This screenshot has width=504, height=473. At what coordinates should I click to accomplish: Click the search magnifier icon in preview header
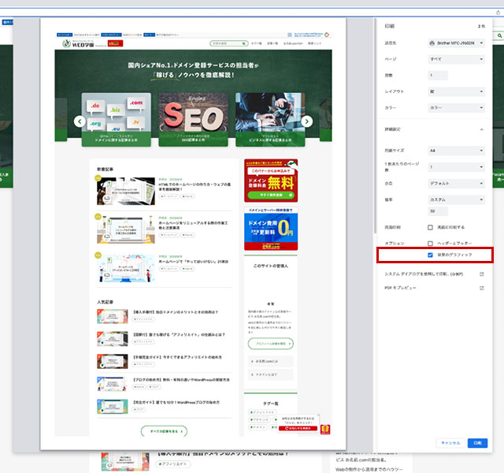tap(244, 43)
